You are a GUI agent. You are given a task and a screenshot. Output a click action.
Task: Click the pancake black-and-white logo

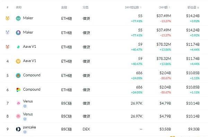tap(18, 129)
